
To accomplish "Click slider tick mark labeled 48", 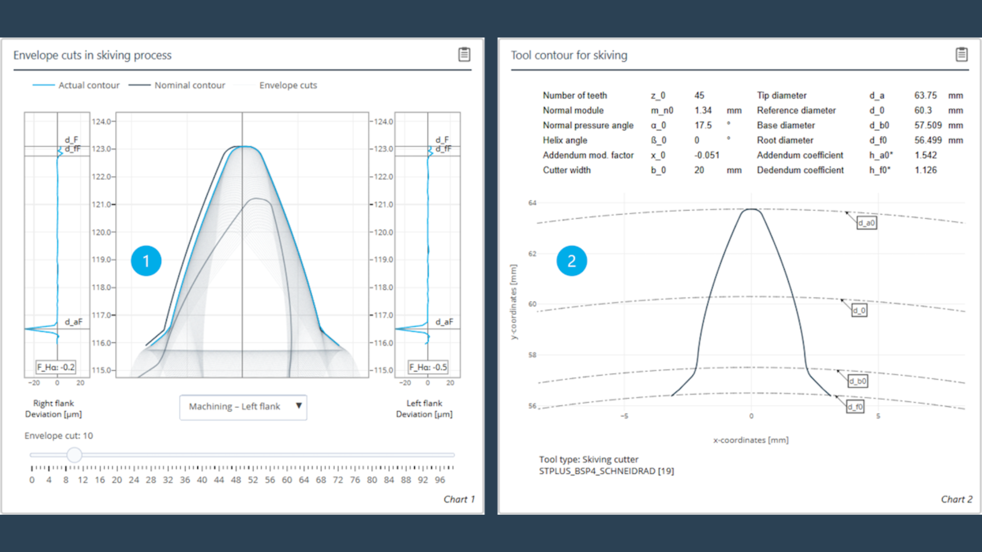I will [x=236, y=468].
